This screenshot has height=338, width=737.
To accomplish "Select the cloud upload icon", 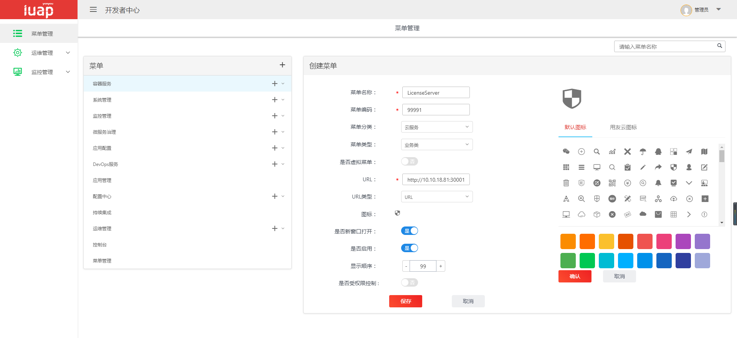I will pos(673,199).
